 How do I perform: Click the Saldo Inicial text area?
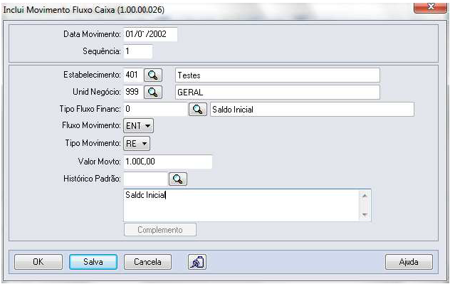(x=241, y=205)
